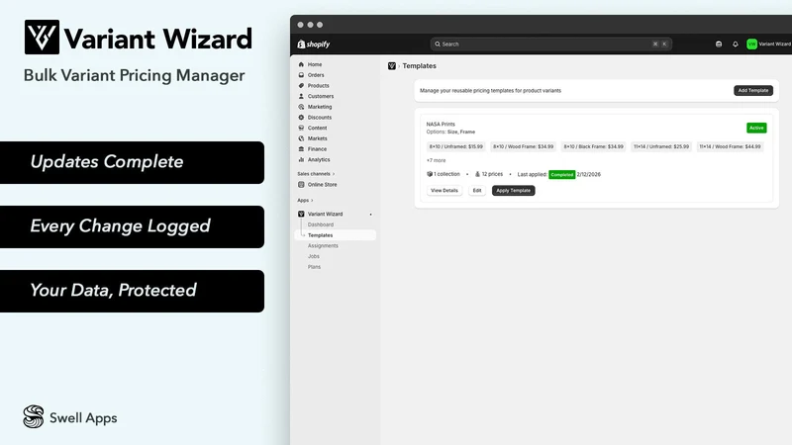Click the 11×14 / Wood Frame: $44.99 chip
The width and height of the screenshot is (792, 445).
730,146
